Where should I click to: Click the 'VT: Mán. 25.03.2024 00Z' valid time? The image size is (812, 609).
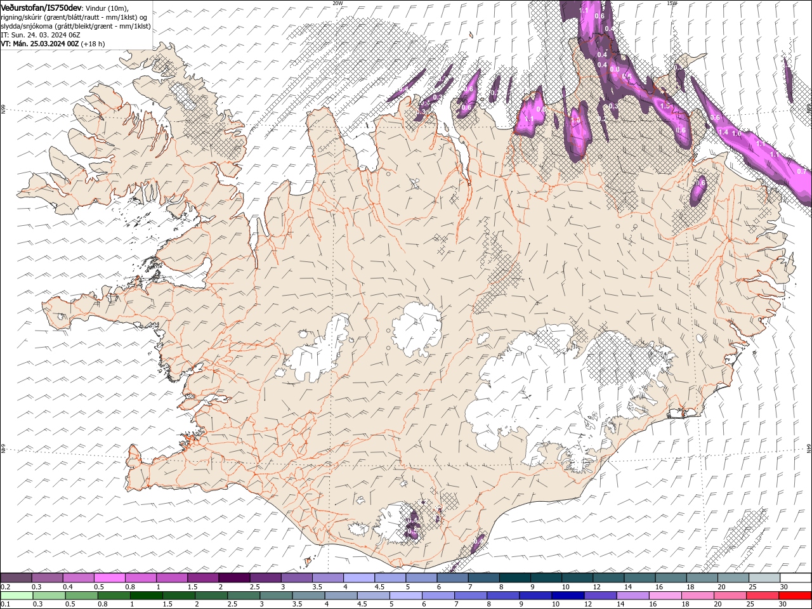[x=40, y=44]
